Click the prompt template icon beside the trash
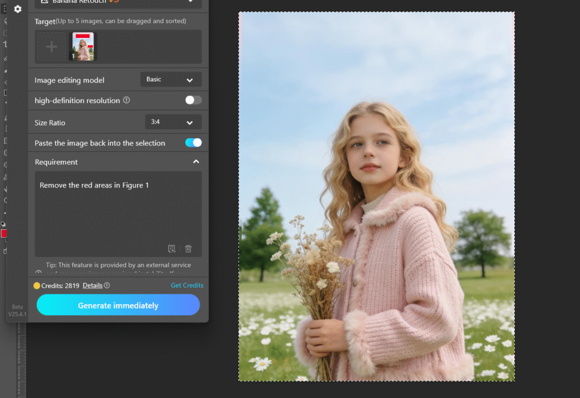Screen dimensions: 580x398 pyautogui.click(x=172, y=249)
